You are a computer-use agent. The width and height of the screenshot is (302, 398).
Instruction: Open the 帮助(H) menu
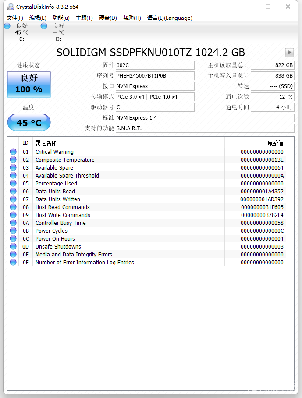pos(132,18)
